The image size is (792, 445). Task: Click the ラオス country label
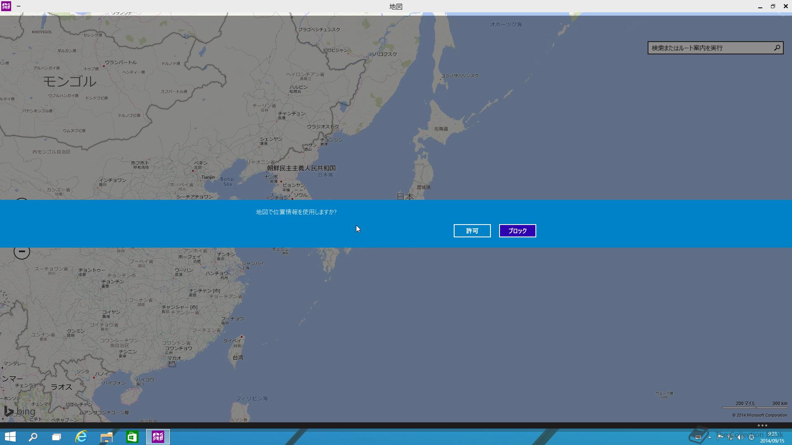click(61, 387)
